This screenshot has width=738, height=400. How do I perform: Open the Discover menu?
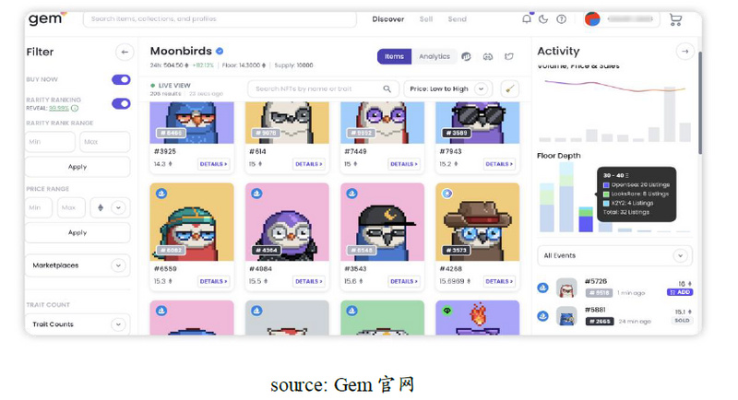click(387, 19)
